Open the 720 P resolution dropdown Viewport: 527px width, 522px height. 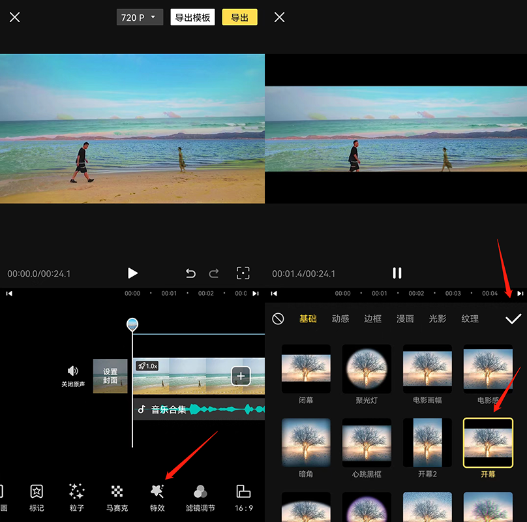(x=140, y=17)
